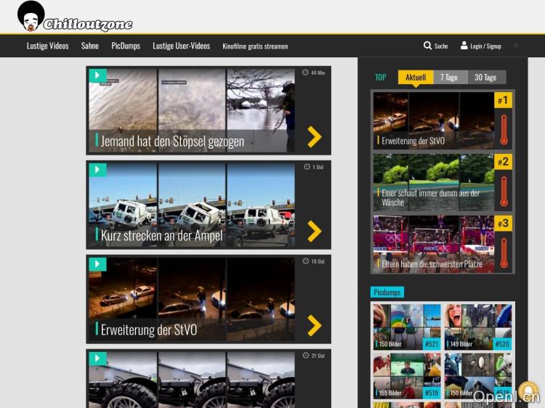Click yellow chevron on main-list 'Erweiterung der StVO'
Image resolution: width=545 pixels, height=408 pixels.
point(314,325)
